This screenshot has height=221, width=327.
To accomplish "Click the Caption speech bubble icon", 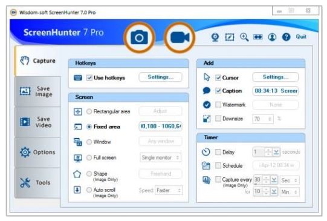I will click(207, 91).
